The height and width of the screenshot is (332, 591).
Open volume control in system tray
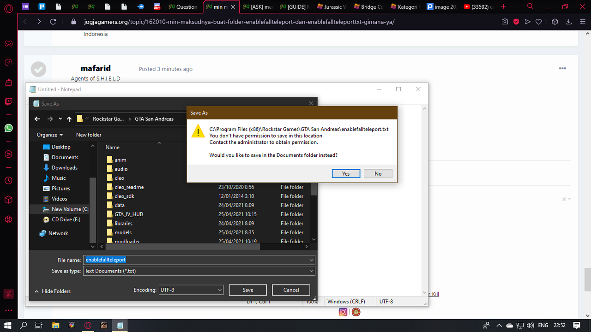coord(530,326)
